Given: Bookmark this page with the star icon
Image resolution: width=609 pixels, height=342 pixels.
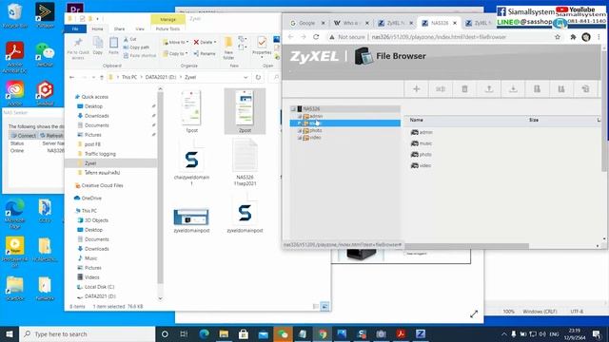Looking at the screenshot, I should 558,37.
